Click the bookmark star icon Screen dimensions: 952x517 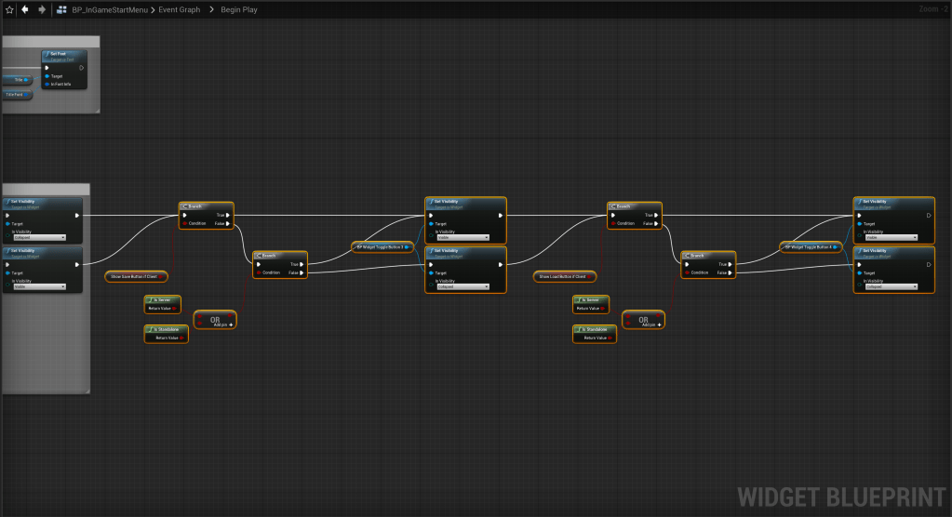[8, 9]
